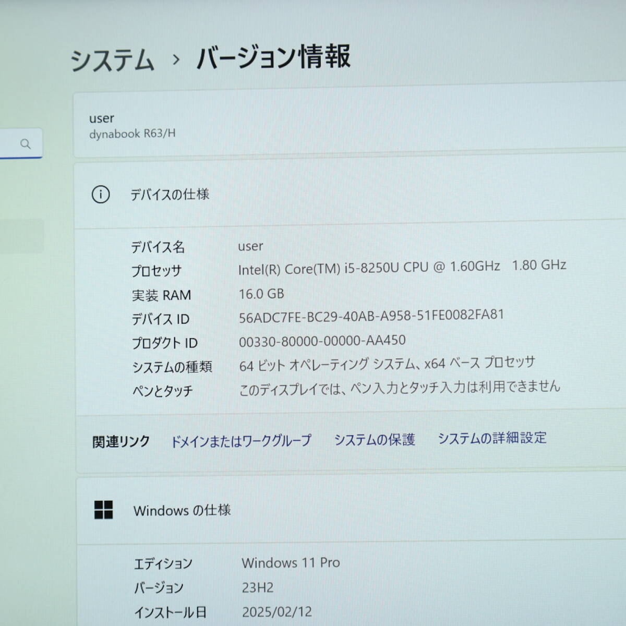
Task: Click the breadcrumb chevron arrow
Action: pos(176,59)
